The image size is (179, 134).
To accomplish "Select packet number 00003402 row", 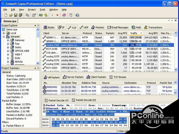I will [x=108, y=91].
